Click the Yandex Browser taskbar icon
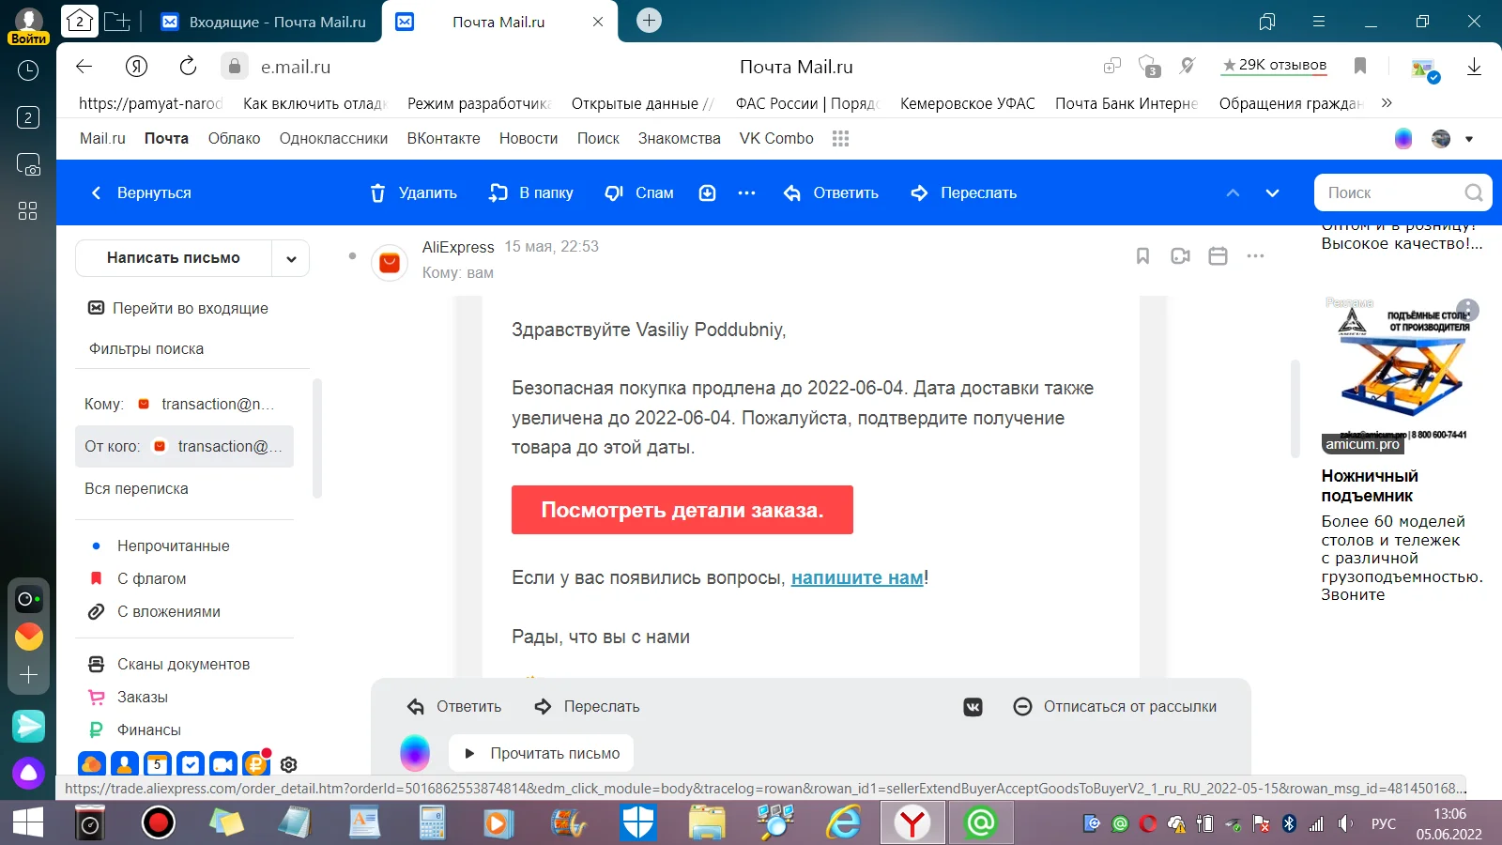 point(912,823)
